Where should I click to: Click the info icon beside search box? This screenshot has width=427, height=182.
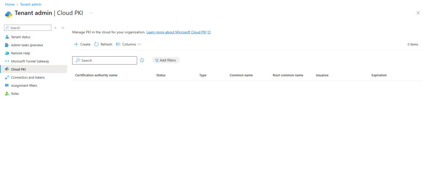point(142,60)
